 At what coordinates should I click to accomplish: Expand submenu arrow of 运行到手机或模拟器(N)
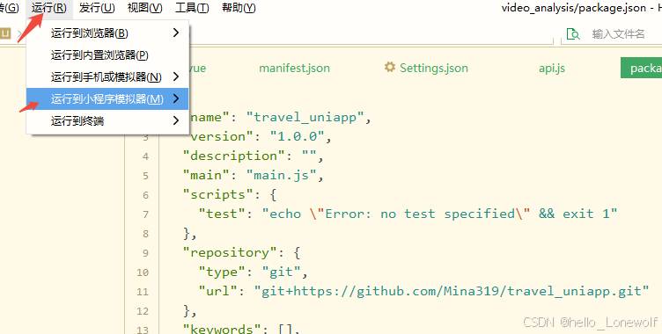coord(176,76)
